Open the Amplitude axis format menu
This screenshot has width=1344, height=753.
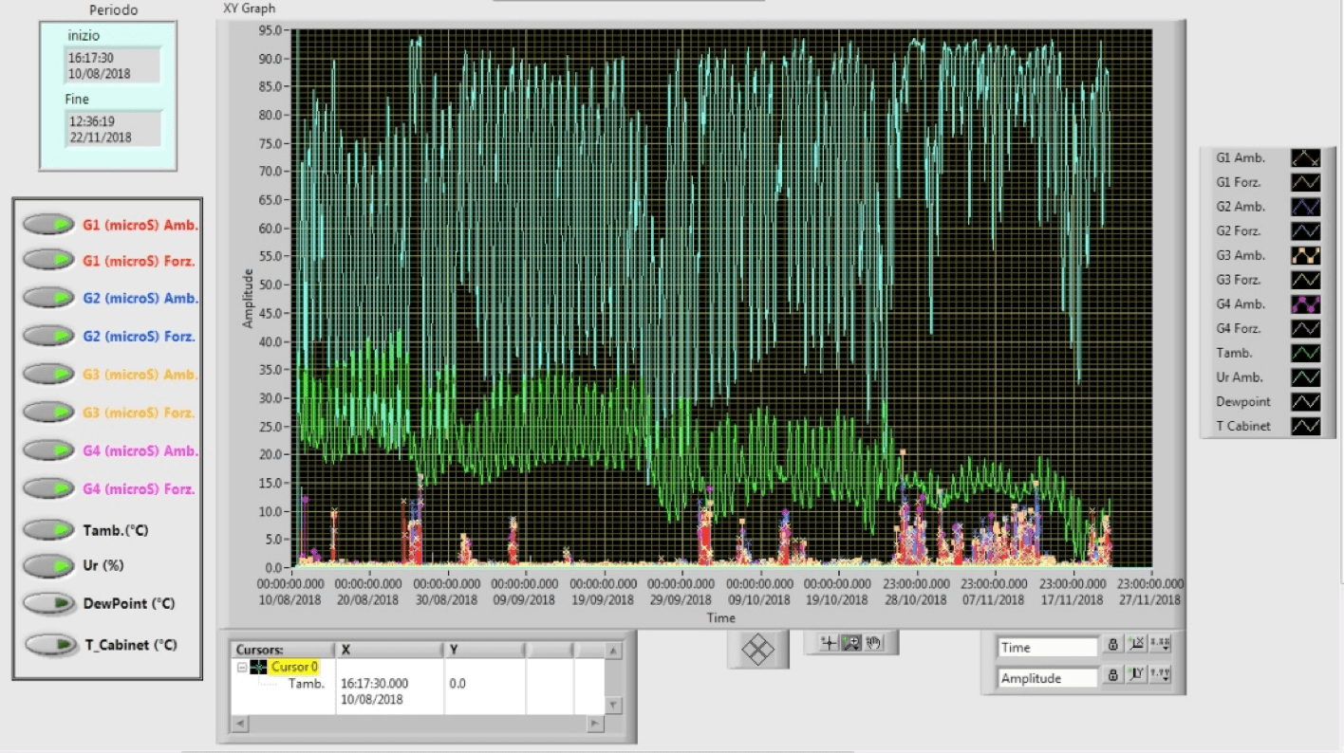[1160, 676]
